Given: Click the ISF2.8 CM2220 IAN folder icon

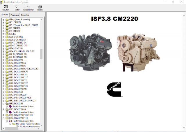Looking at the screenshot, I should click(7, 89).
